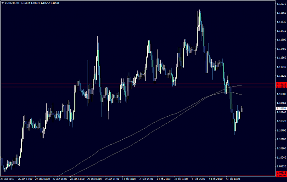The image size is (287, 182).
Task: Click the 25 Jan 2016 time axis label
Action: click(x=7, y=179)
